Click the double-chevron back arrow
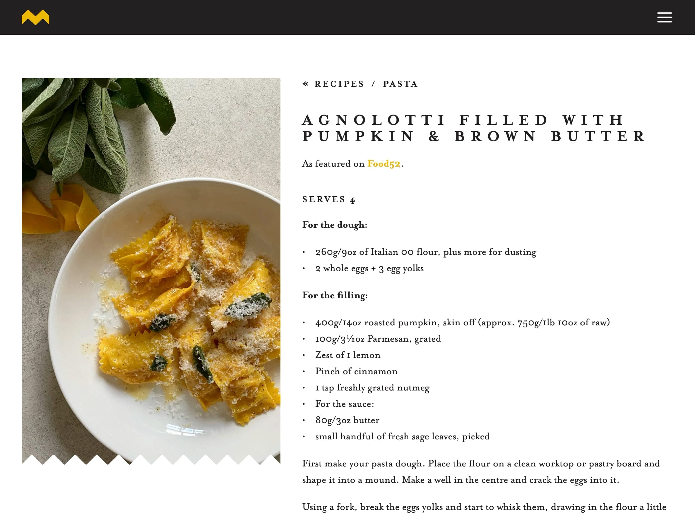 pos(305,84)
